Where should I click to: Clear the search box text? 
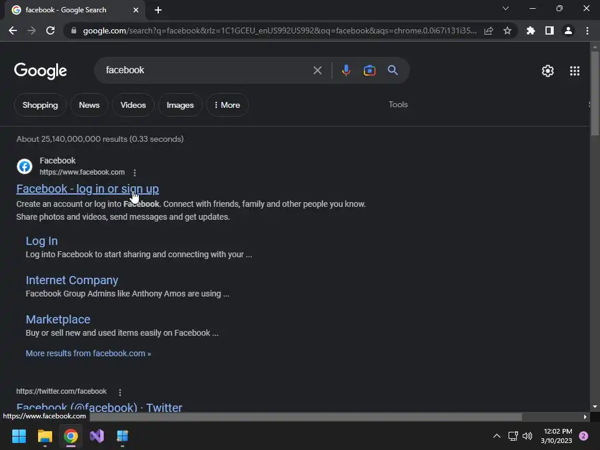coord(318,70)
